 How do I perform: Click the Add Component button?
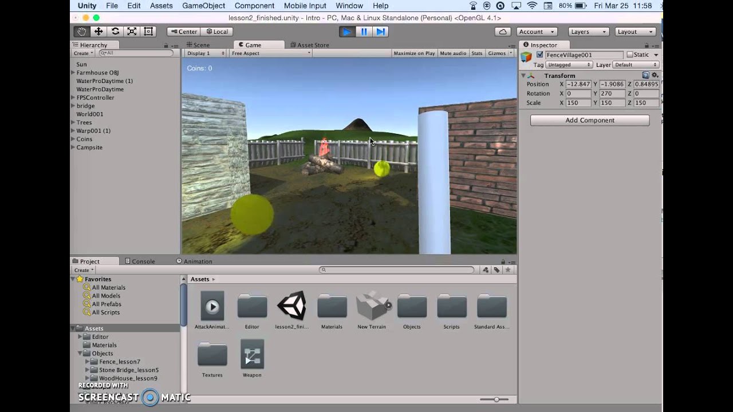coord(590,120)
